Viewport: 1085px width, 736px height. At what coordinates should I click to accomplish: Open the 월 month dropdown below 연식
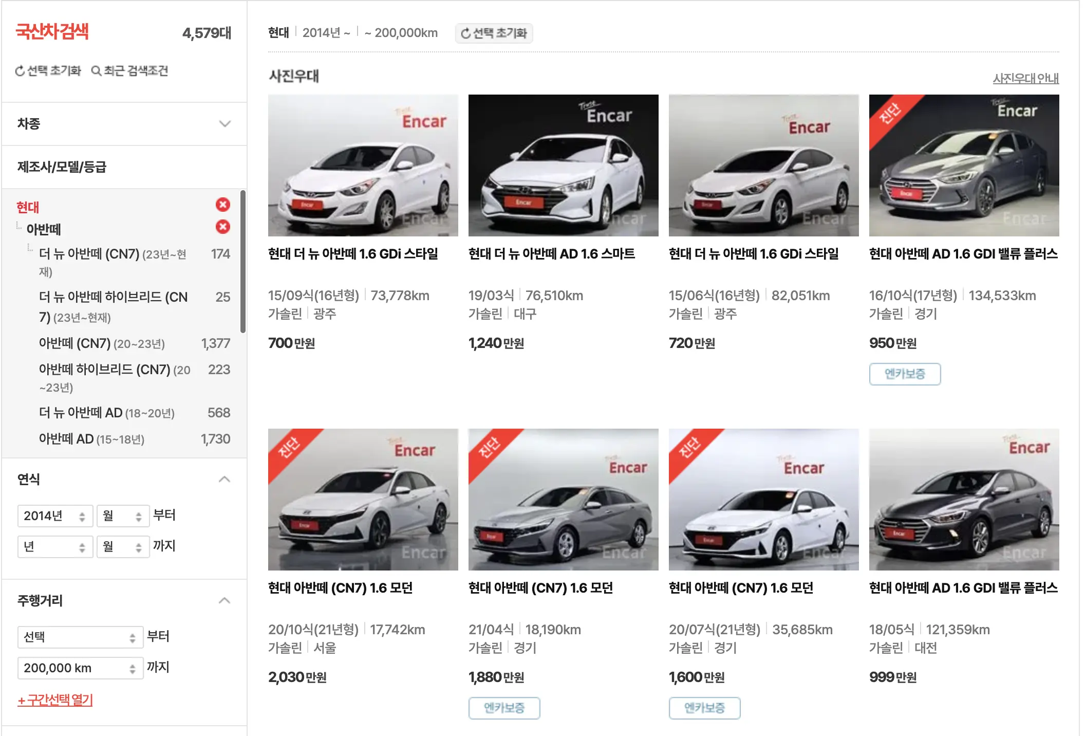coord(123,516)
